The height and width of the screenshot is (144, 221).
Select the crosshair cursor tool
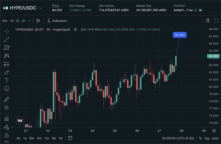click(x=6, y=31)
